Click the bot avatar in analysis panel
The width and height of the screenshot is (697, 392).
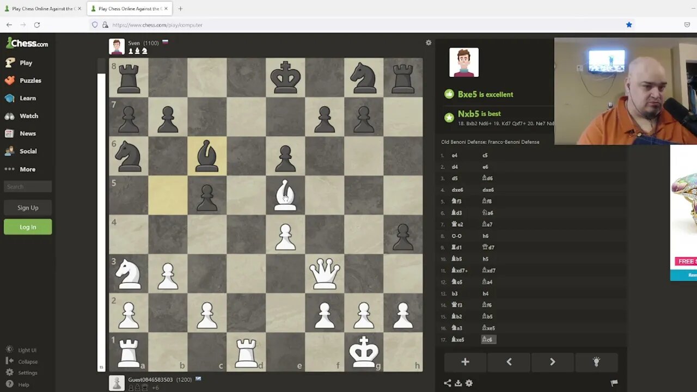pyautogui.click(x=464, y=62)
